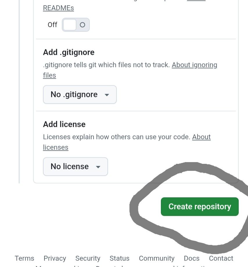
Task: Open the Contact footer link
Action: 221,258
